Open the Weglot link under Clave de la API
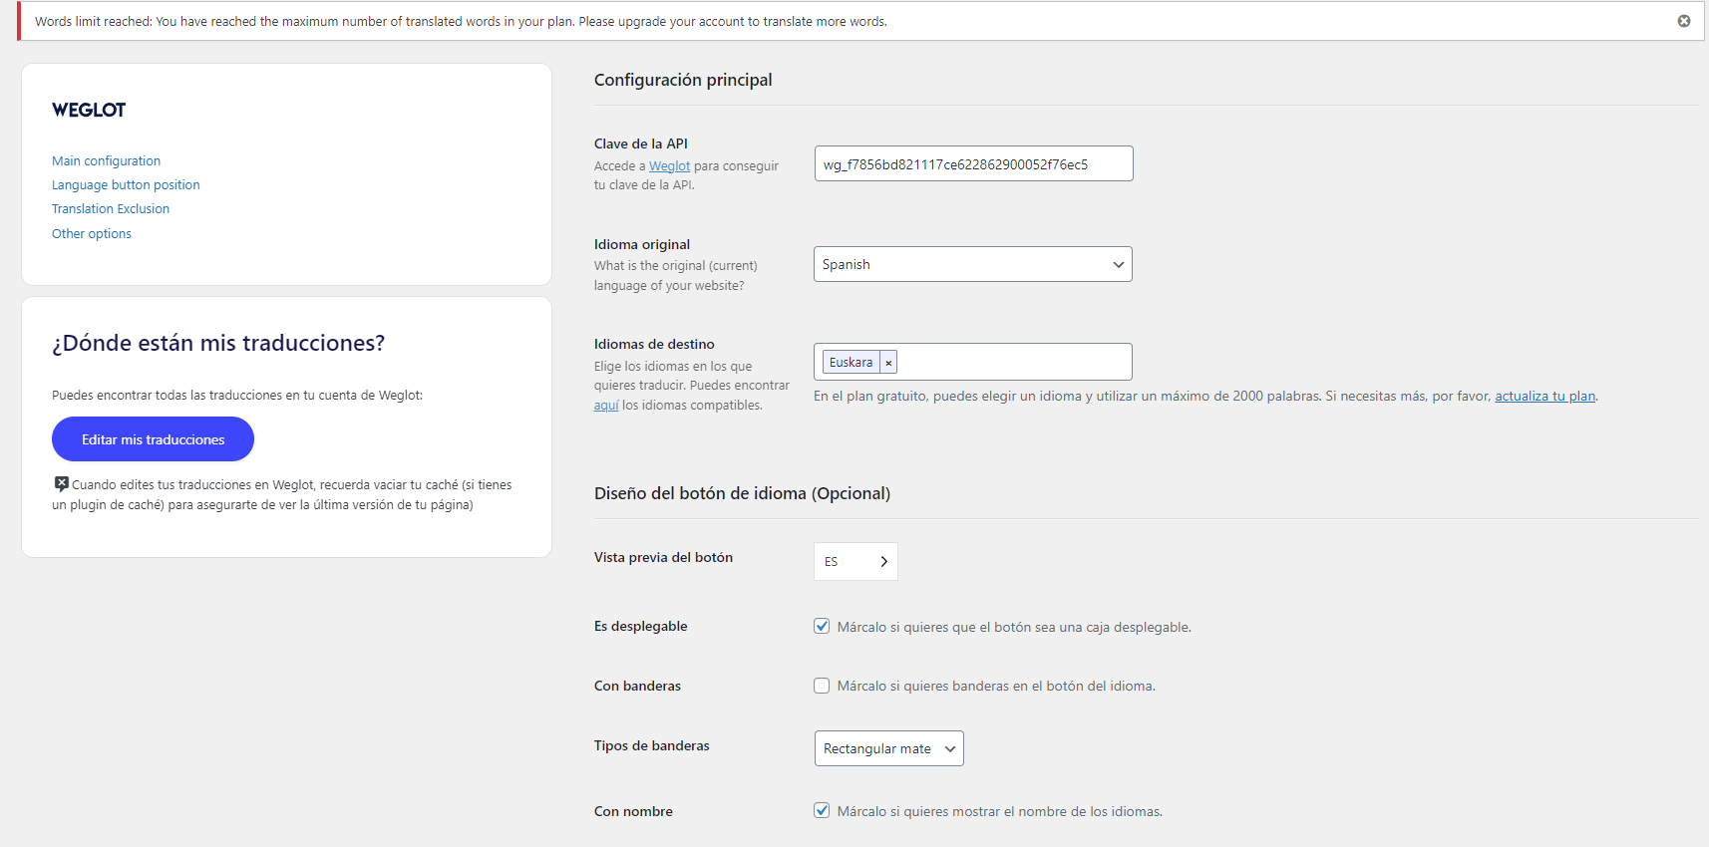The height and width of the screenshot is (847, 1709). coord(669,166)
